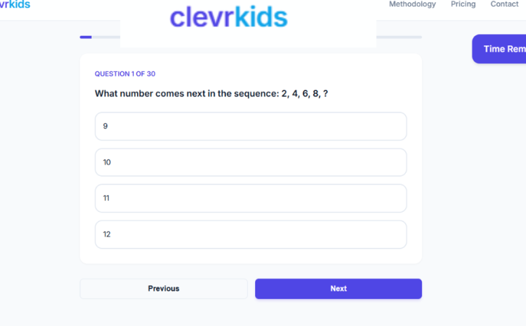Advance with the Next button
The width and height of the screenshot is (526, 326).
tap(338, 289)
